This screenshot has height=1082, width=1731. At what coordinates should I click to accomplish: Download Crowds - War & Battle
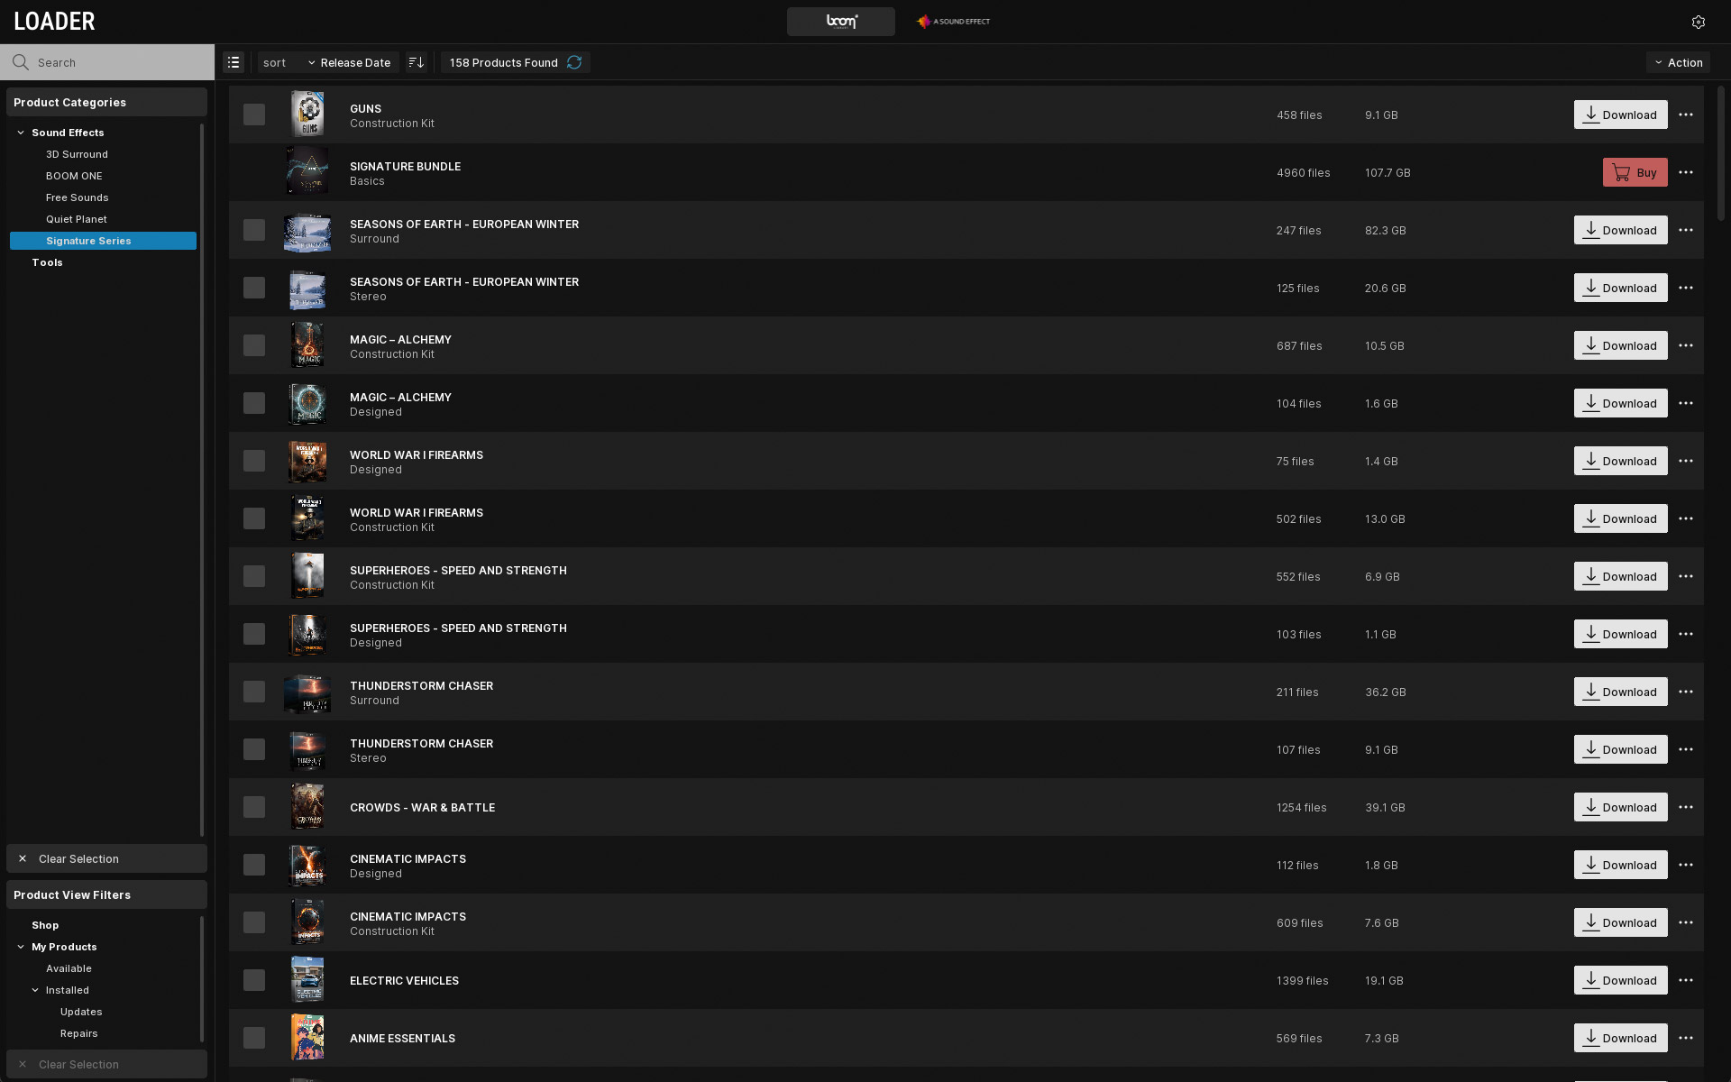pyautogui.click(x=1620, y=807)
